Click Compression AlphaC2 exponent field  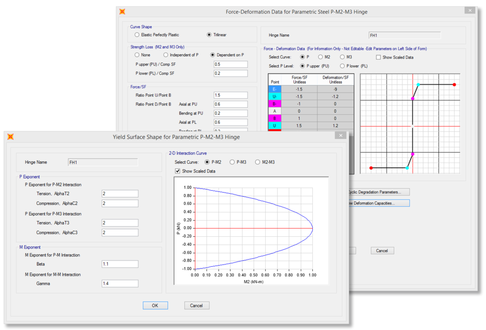pyautogui.click(x=120, y=203)
